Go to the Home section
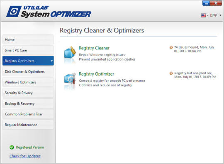The height and width of the screenshot is (164, 224). [x=28, y=39]
